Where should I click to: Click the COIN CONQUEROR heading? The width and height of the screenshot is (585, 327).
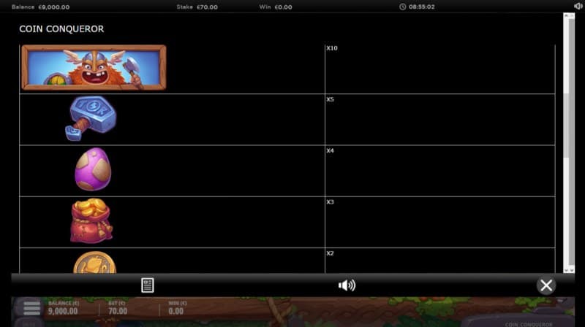[61, 29]
